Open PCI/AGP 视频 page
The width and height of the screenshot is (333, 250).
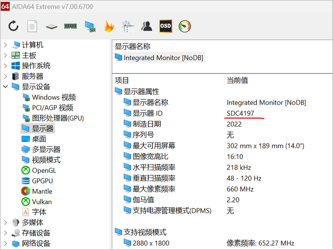[x=52, y=108]
